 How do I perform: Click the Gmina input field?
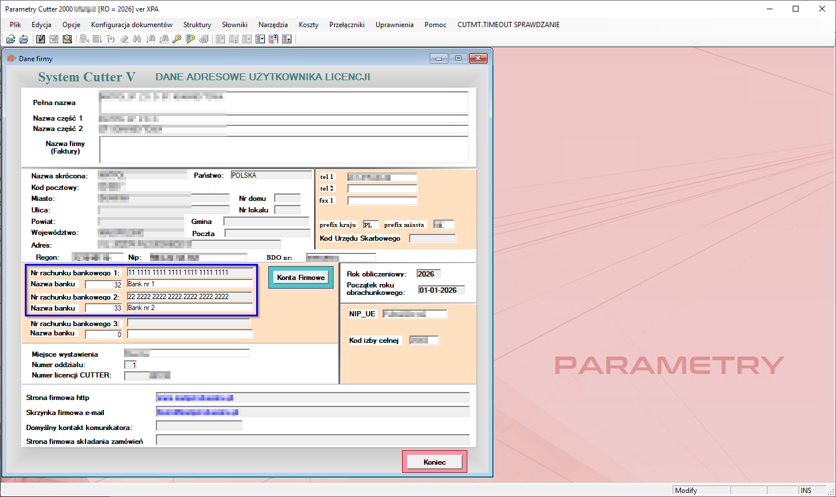pos(267,221)
